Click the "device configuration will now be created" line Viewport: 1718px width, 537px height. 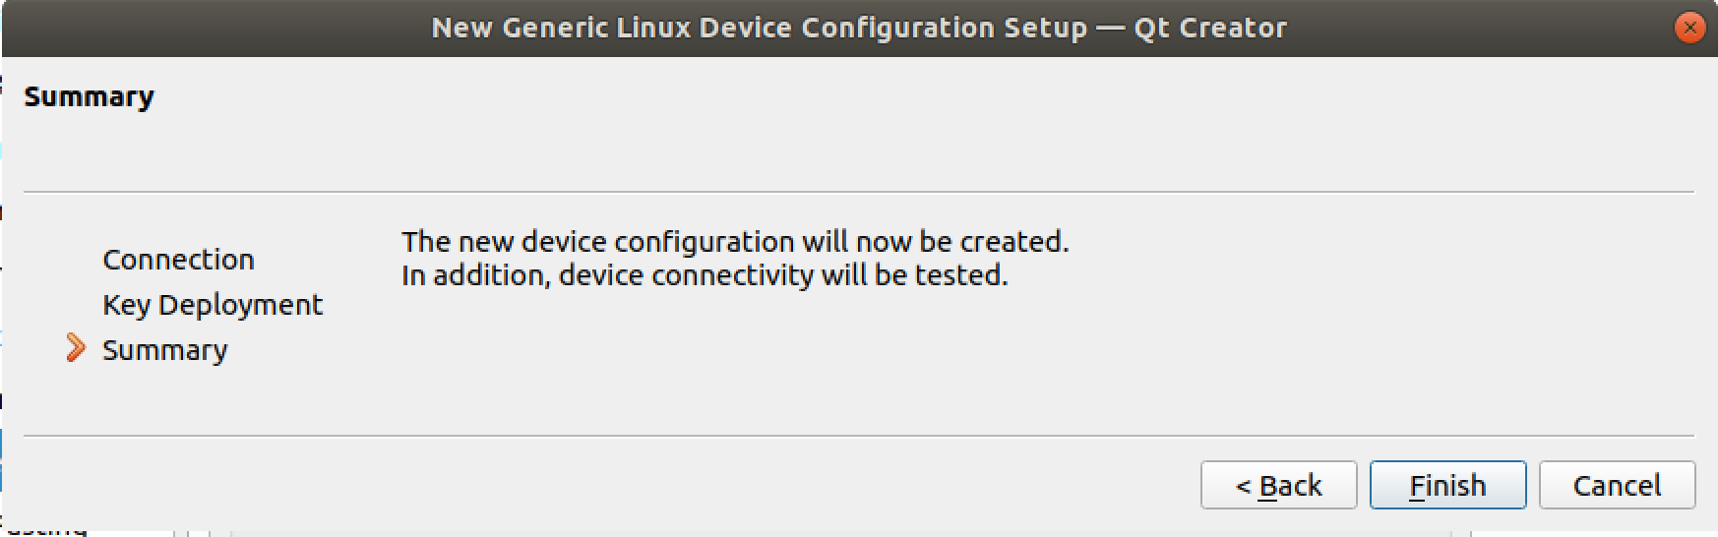(x=734, y=242)
